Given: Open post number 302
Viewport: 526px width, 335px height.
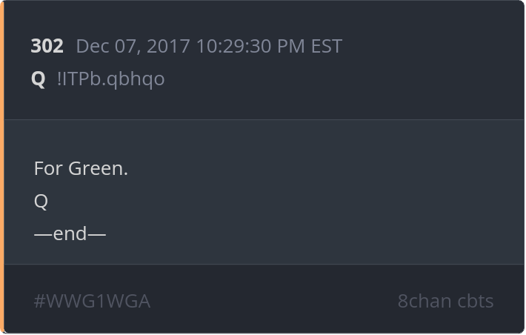Looking at the screenshot, I should coord(47,46).
